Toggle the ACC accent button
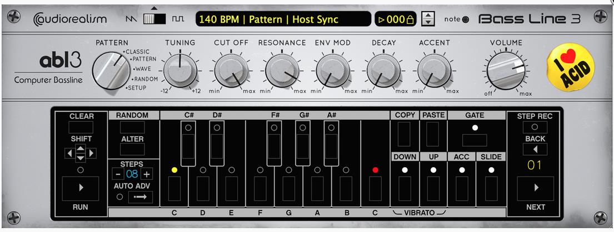The image size is (614, 232). 462,188
